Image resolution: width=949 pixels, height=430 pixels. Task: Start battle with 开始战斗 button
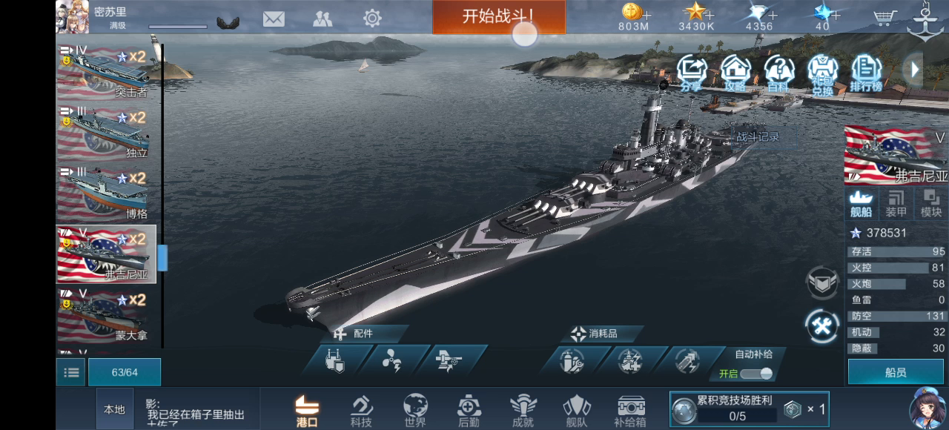click(499, 16)
